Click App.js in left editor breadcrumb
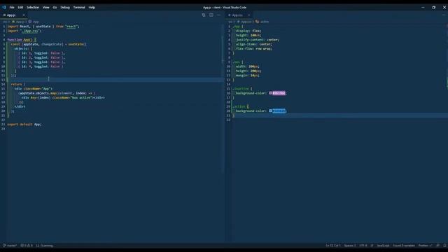448x252 pixels. (x=18, y=22)
